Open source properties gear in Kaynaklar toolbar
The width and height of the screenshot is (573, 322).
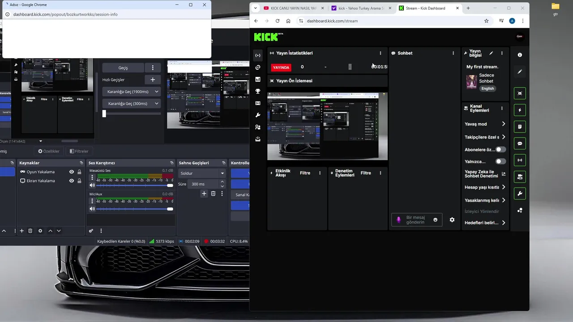click(x=40, y=231)
